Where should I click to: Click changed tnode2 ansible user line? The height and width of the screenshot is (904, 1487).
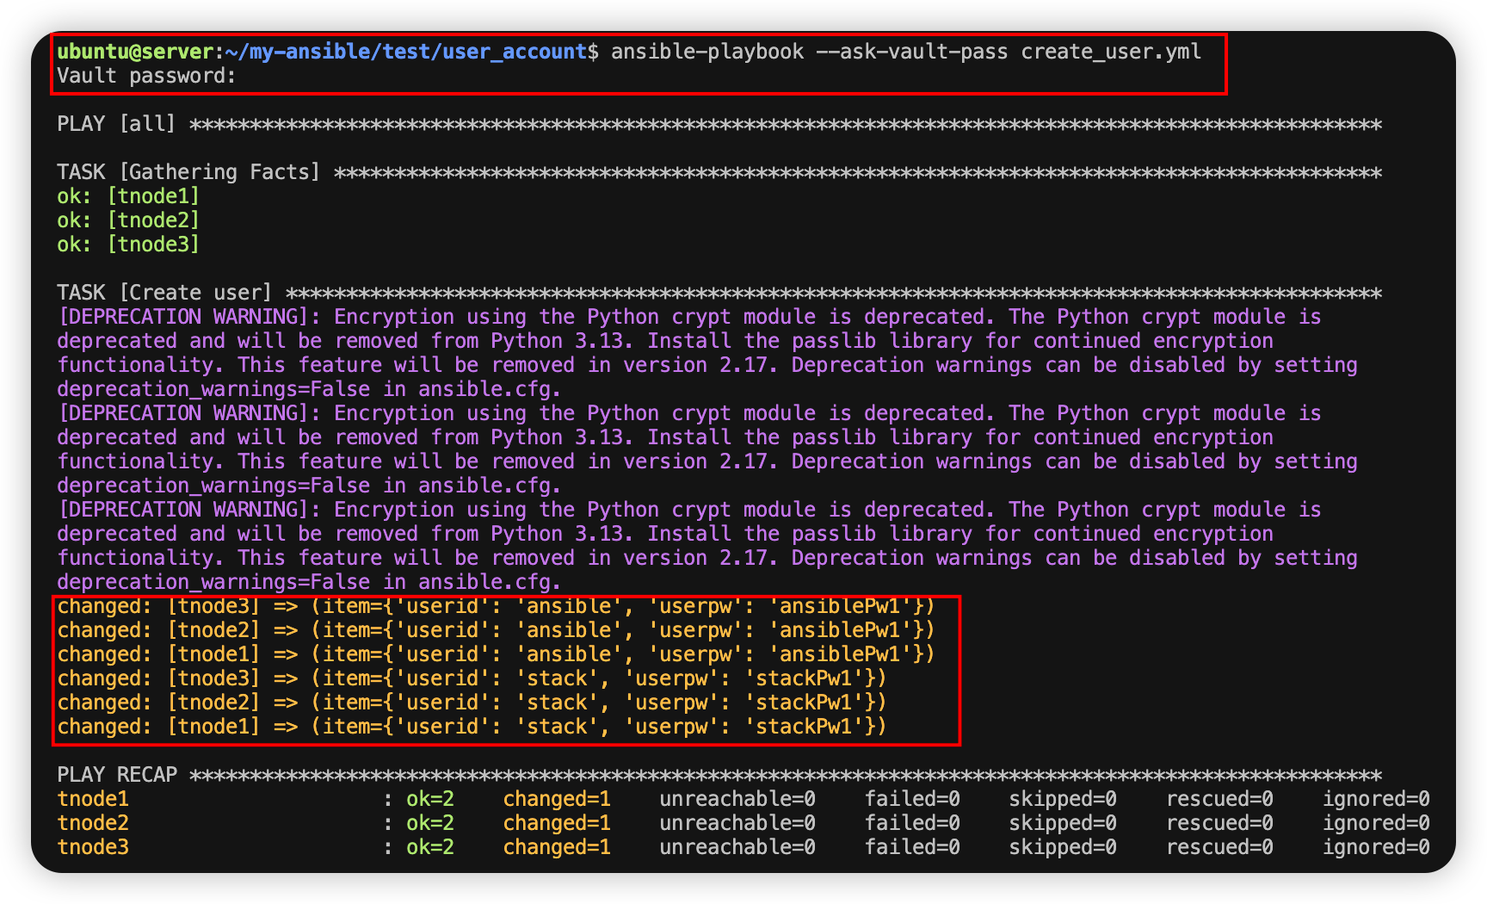point(496,630)
